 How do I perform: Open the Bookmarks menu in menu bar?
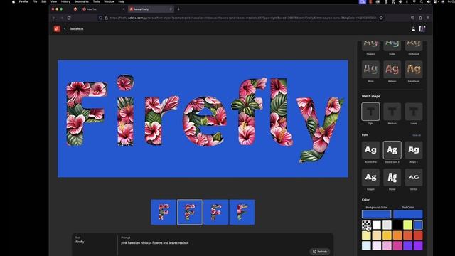[82, 1]
